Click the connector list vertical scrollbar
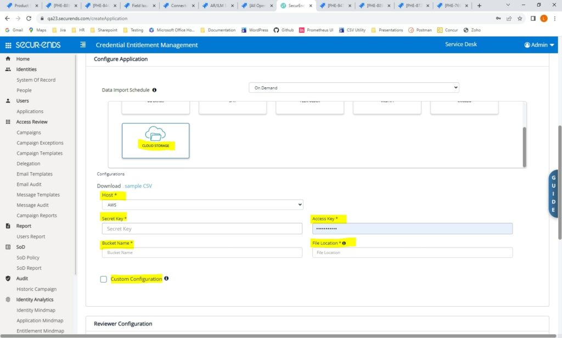The height and width of the screenshot is (338, 562). [524, 147]
